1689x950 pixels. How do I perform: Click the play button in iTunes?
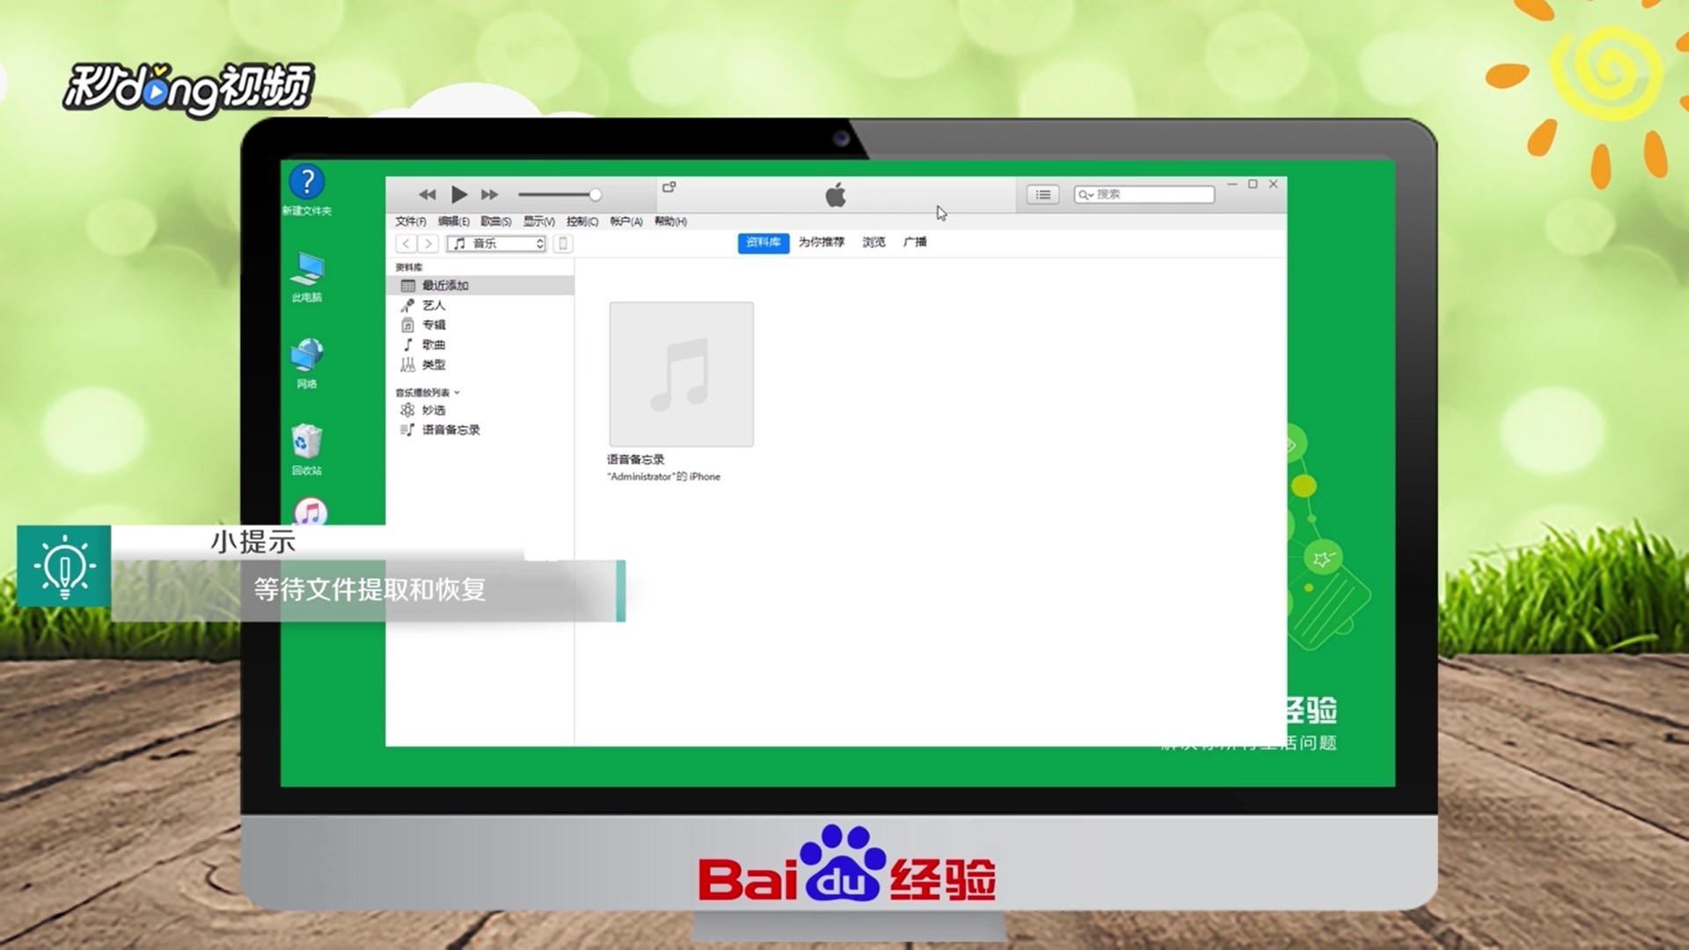[458, 194]
